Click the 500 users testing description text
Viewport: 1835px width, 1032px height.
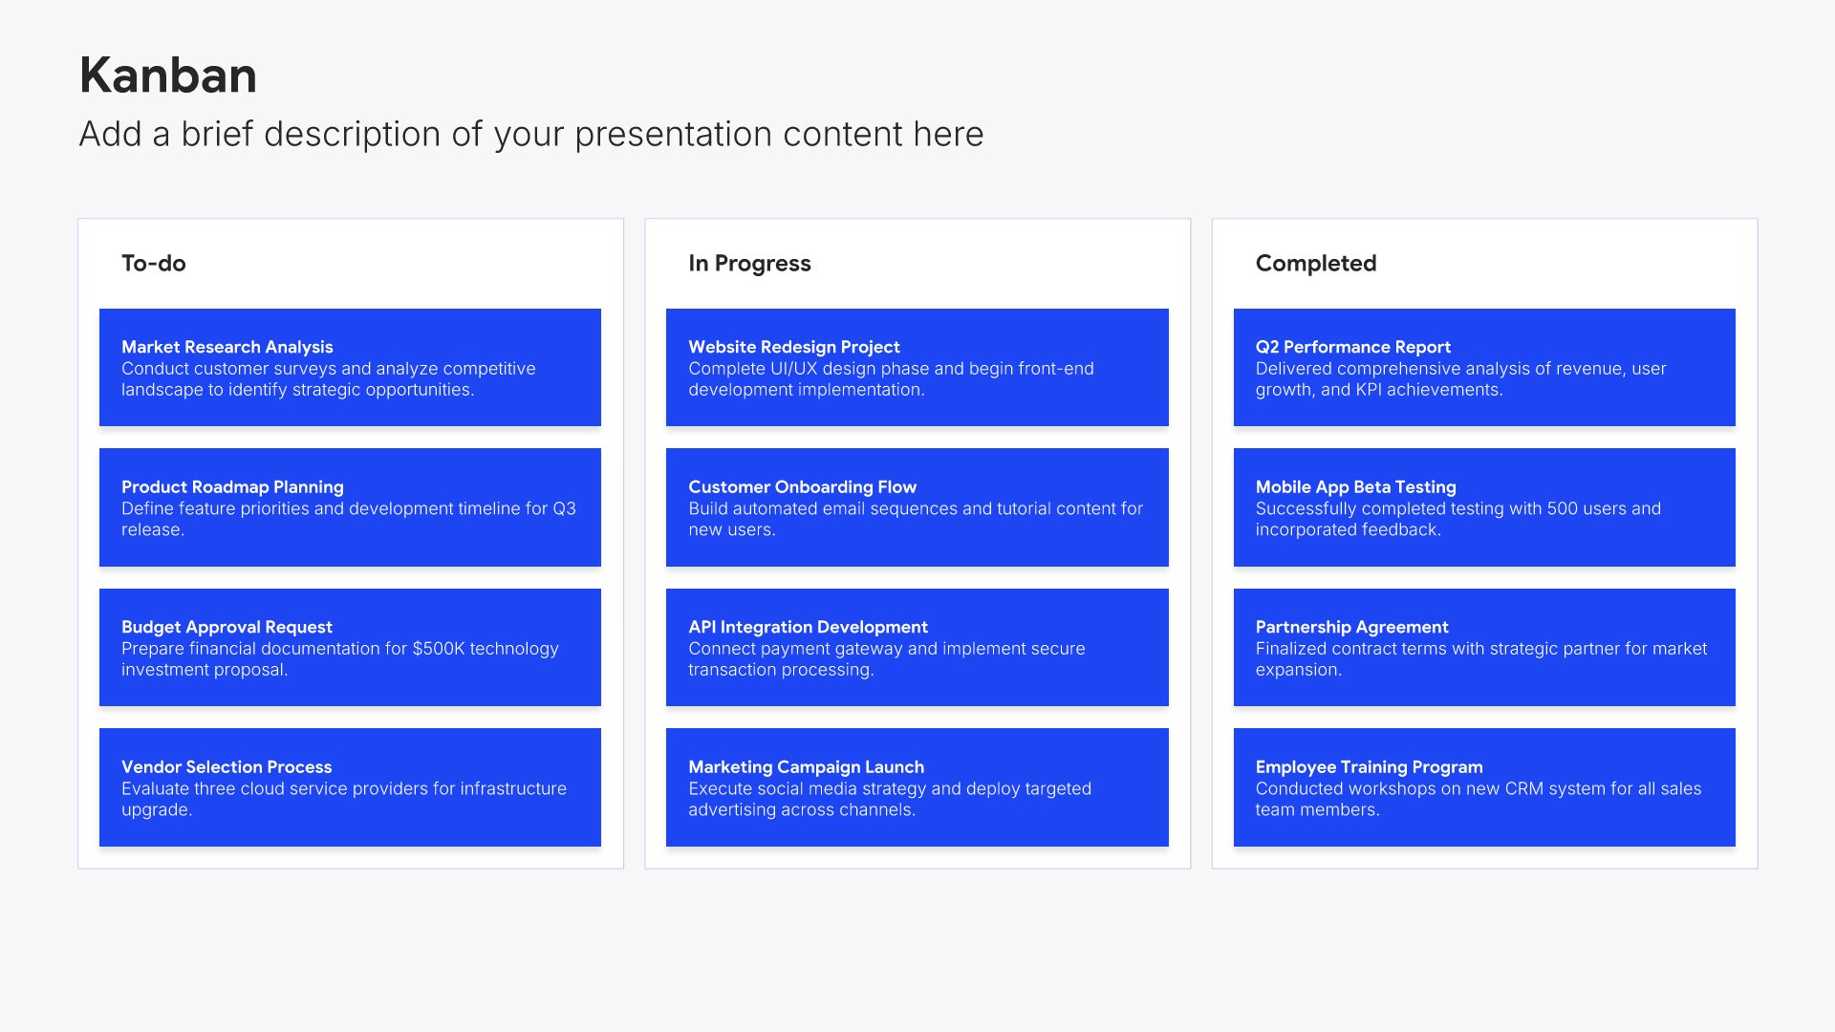1457,519
